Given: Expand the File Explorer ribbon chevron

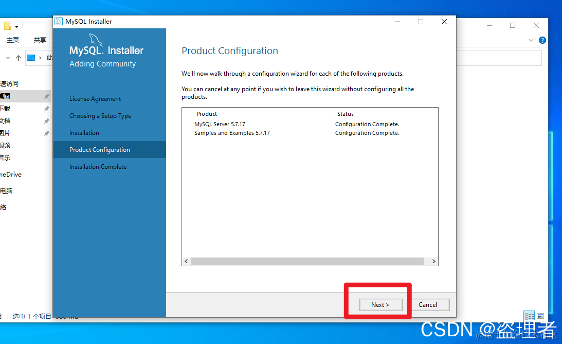Looking at the screenshot, I should 531,40.
